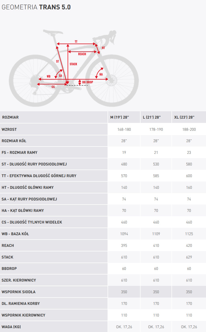The height and width of the screenshot is (332, 206).
Task: Click the STACK label in bike diagram
Action: tap(73, 64)
